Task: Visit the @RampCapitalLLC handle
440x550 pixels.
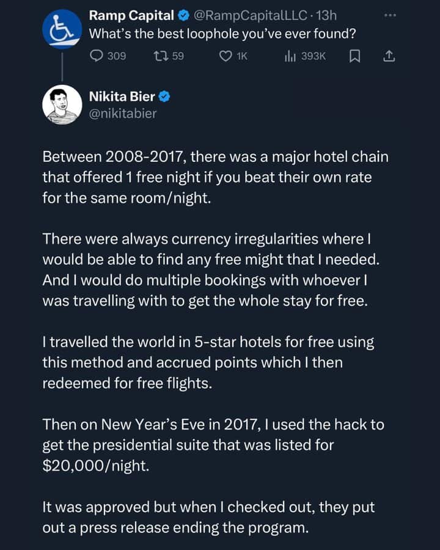Action: click(250, 15)
